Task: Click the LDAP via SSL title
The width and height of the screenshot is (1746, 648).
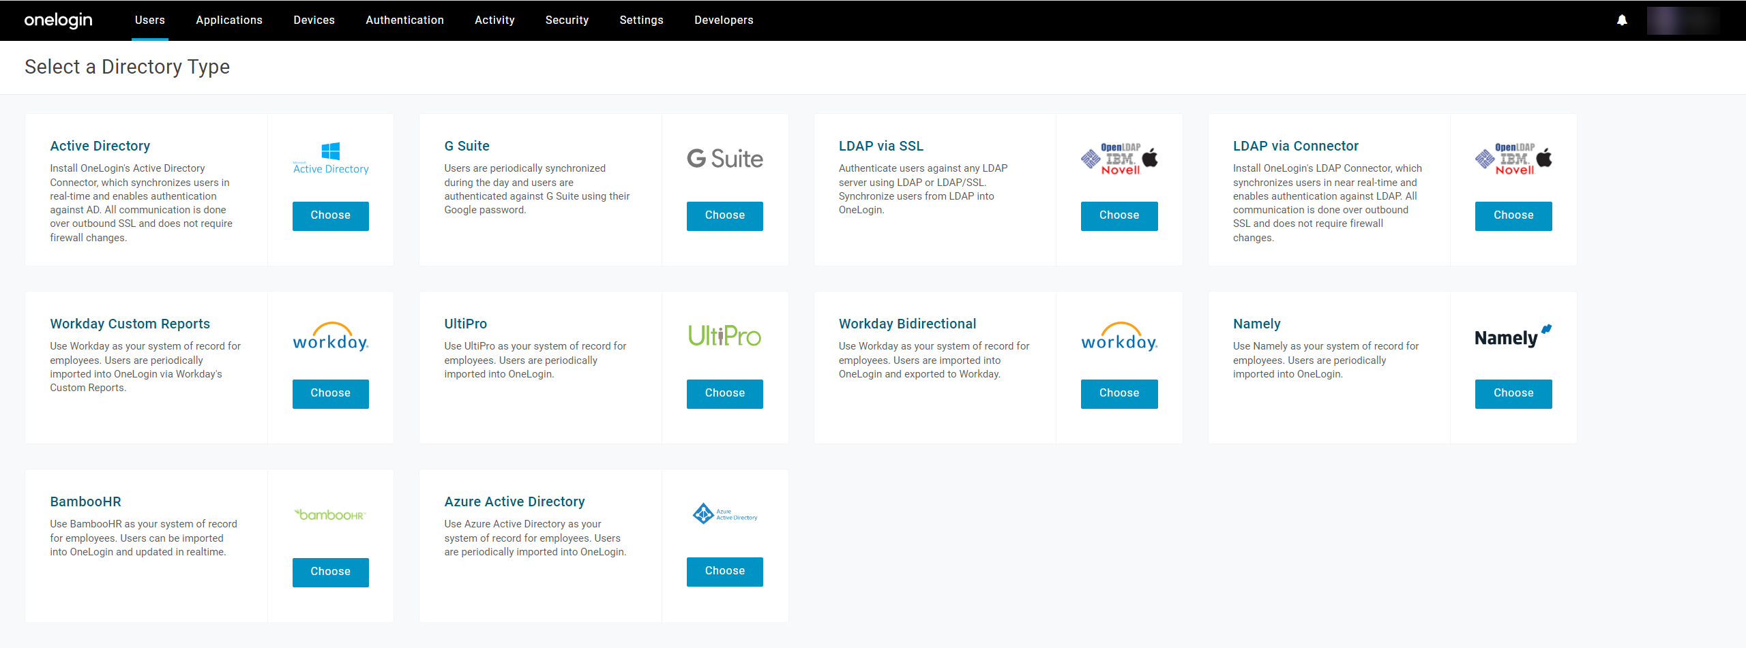Action: click(x=881, y=146)
